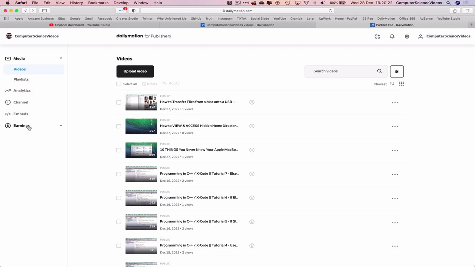Image resolution: width=475 pixels, height=267 pixels.
Task: Select checkbox for Transfer Files from Mac video
Action: coord(119,102)
